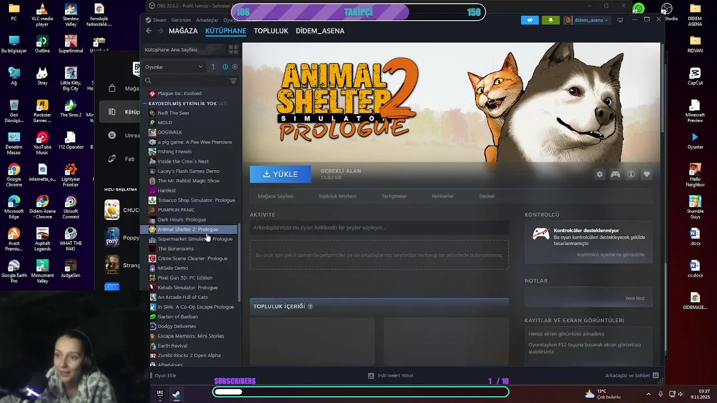Click green notifications bell button
This screenshot has height=403, width=717.
click(550, 20)
